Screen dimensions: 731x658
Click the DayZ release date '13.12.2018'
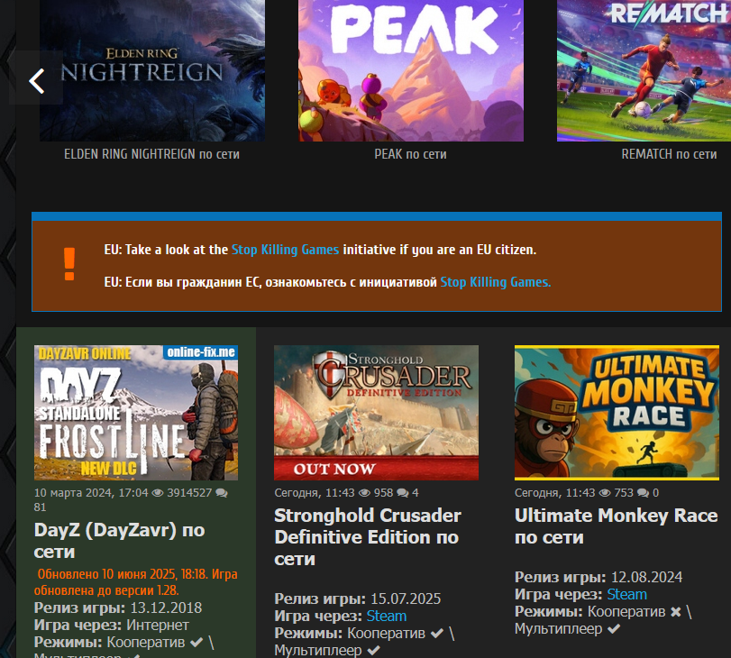(x=166, y=608)
